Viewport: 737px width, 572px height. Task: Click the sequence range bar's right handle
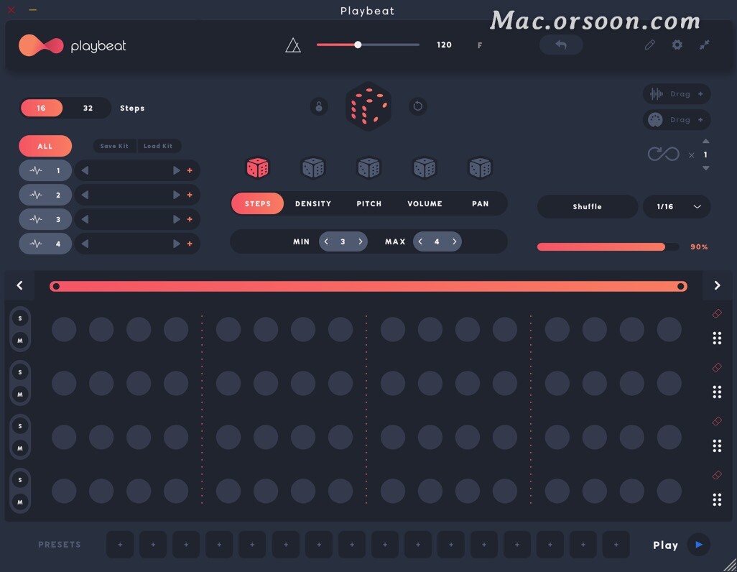click(x=680, y=286)
